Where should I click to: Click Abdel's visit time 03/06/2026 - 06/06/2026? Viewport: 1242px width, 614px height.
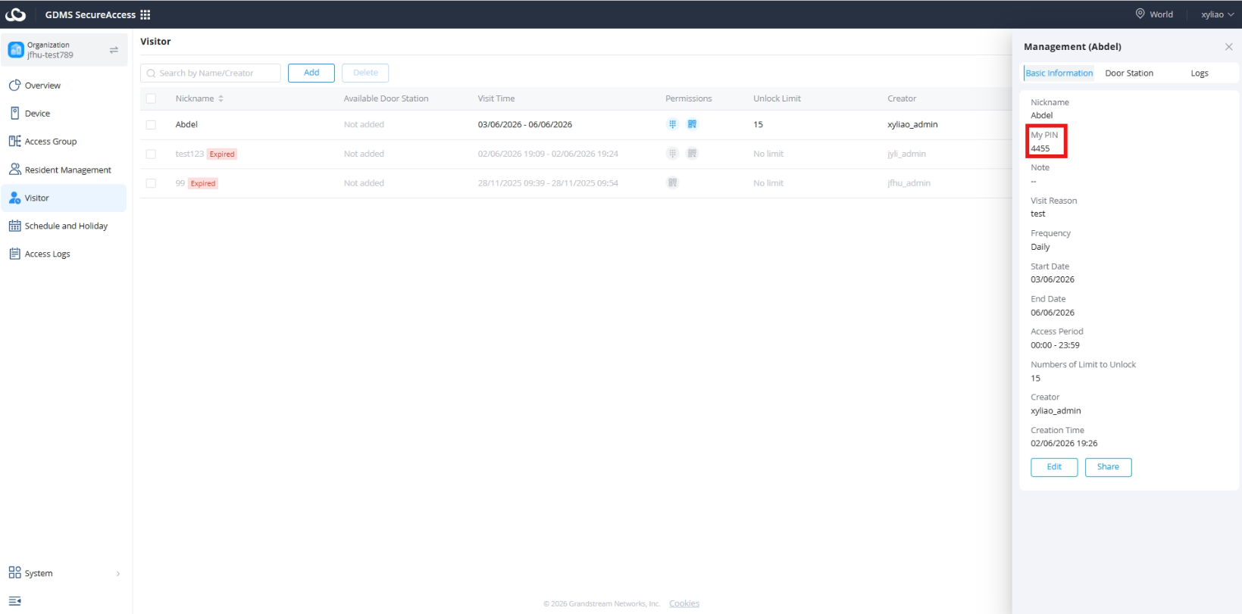[524, 125]
